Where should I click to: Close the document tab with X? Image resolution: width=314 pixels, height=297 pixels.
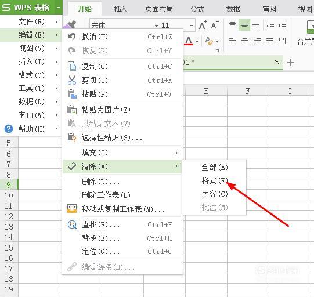tap(277, 63)
